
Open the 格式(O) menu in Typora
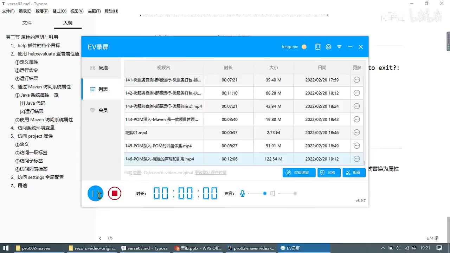(x=59, y=11)
